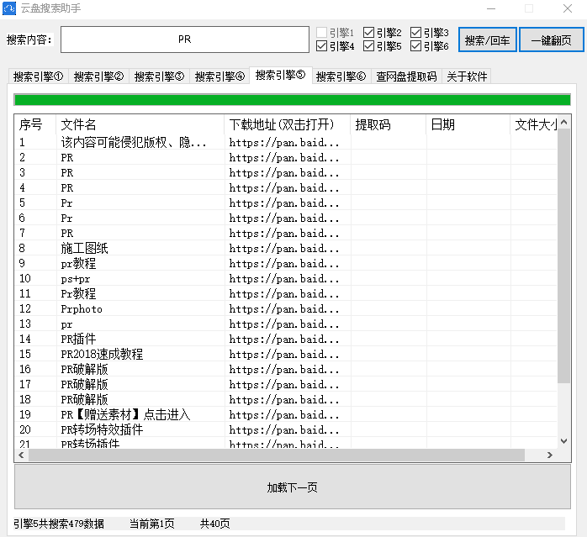Uncheck the 引擎2 checkbox
The image size is (587, 537).
point(368,33)
